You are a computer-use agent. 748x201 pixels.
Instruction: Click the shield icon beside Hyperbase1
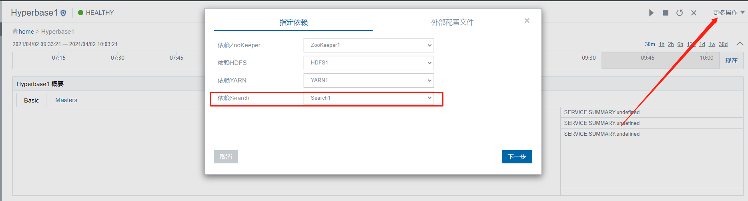[x=63, y=13]
